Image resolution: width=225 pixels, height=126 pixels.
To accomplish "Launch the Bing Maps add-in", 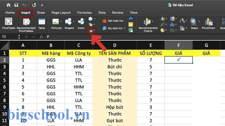I will click(131, 25).
